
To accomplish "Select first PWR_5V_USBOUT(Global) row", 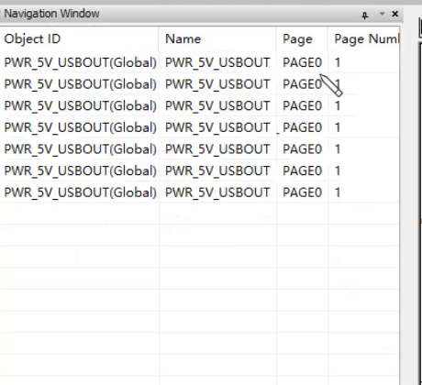I will coord(199,62).
